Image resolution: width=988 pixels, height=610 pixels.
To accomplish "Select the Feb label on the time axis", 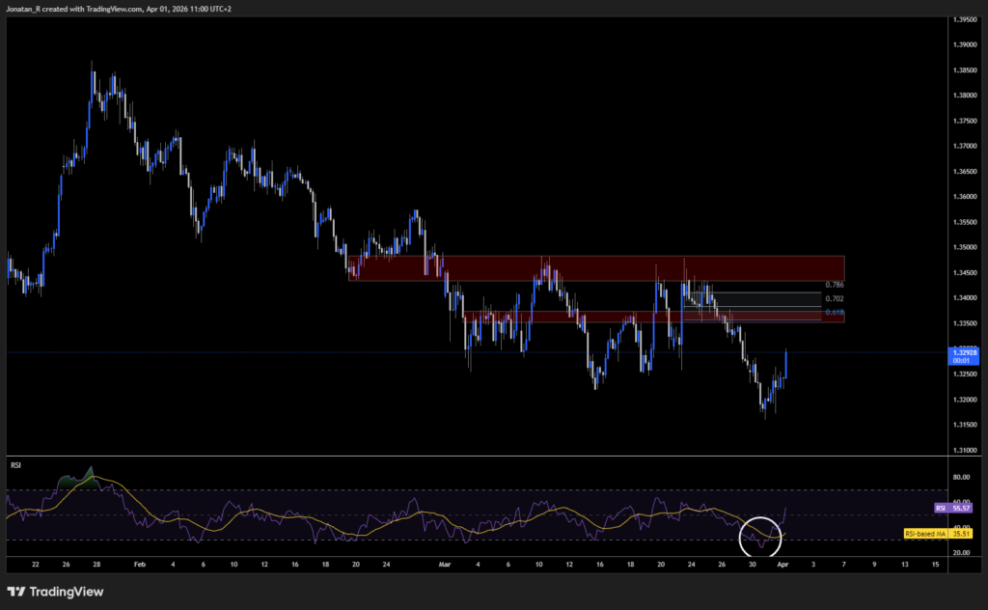I will point(139,564).
